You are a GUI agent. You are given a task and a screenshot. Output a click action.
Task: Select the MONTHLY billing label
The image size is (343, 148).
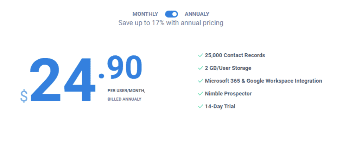tap(145, 14)
